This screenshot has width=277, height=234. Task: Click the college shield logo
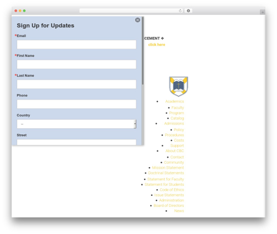178,86
